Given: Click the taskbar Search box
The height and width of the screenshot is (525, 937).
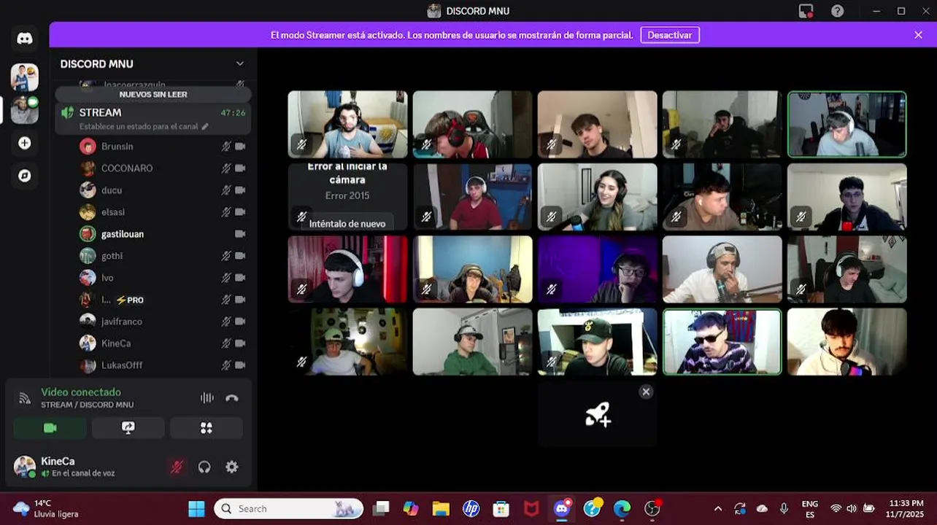Looking at the screenshot, I should (x=289, y=508).
